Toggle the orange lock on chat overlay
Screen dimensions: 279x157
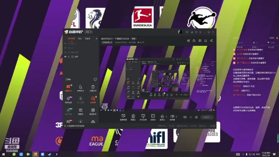277,38
